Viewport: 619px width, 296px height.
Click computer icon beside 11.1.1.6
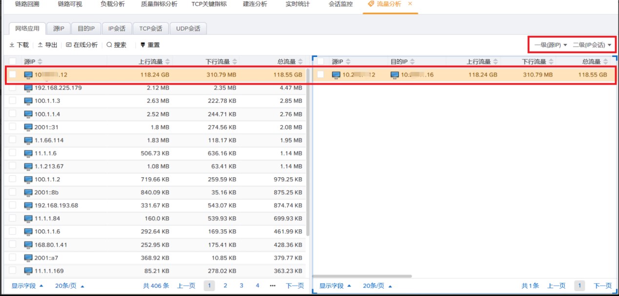click(28, 153)
